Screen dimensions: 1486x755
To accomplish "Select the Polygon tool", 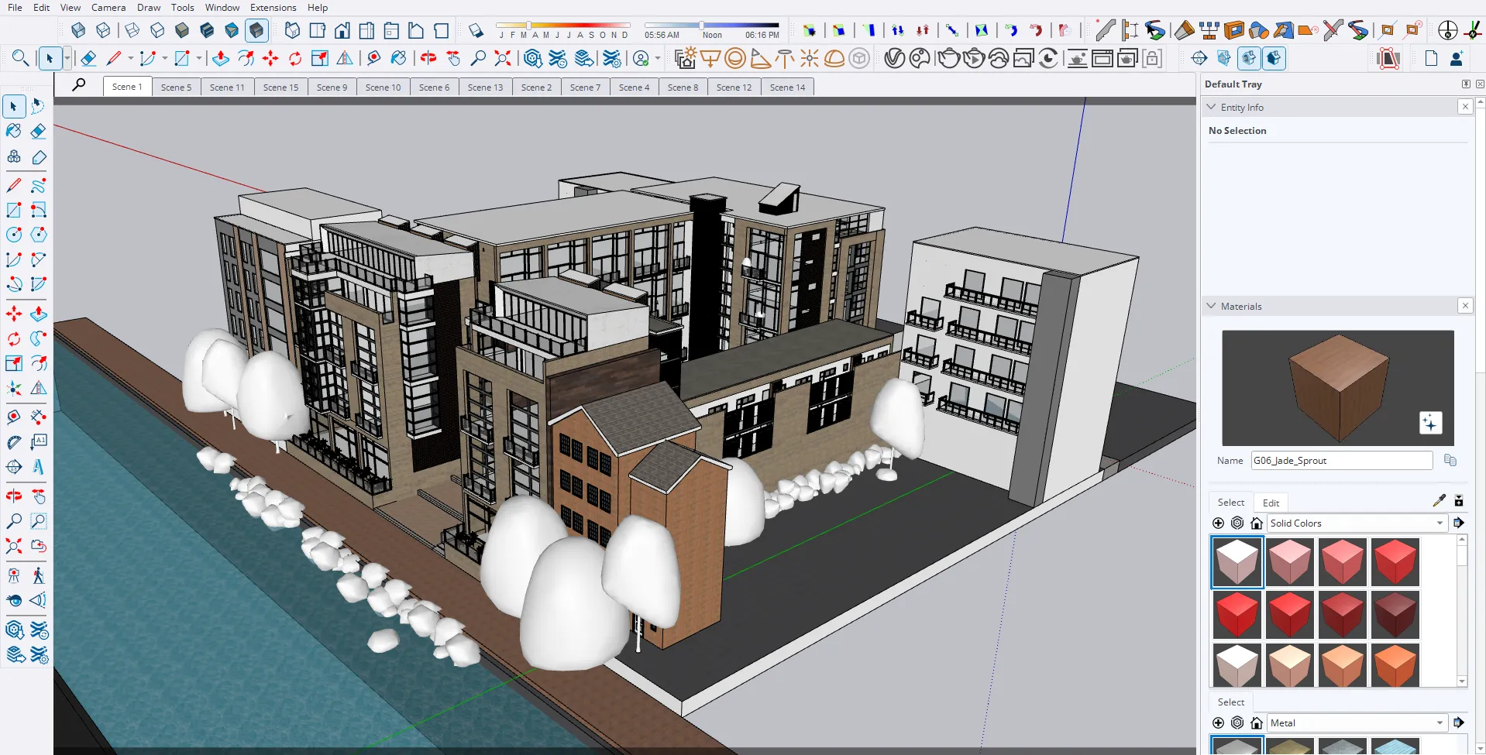I will [38, 235].
